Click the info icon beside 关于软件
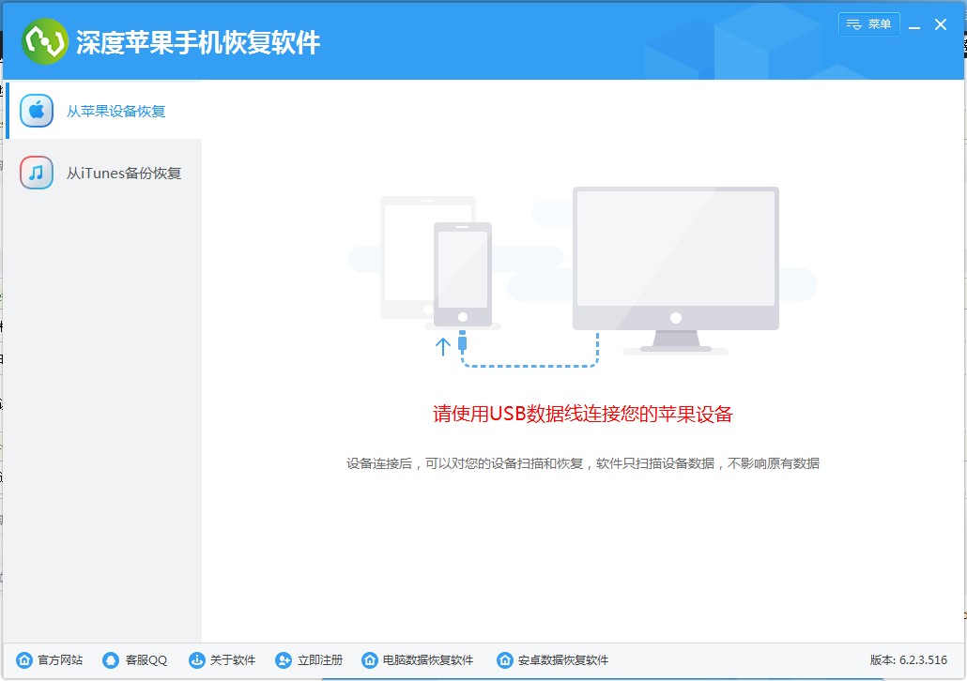 pos(195,659)
